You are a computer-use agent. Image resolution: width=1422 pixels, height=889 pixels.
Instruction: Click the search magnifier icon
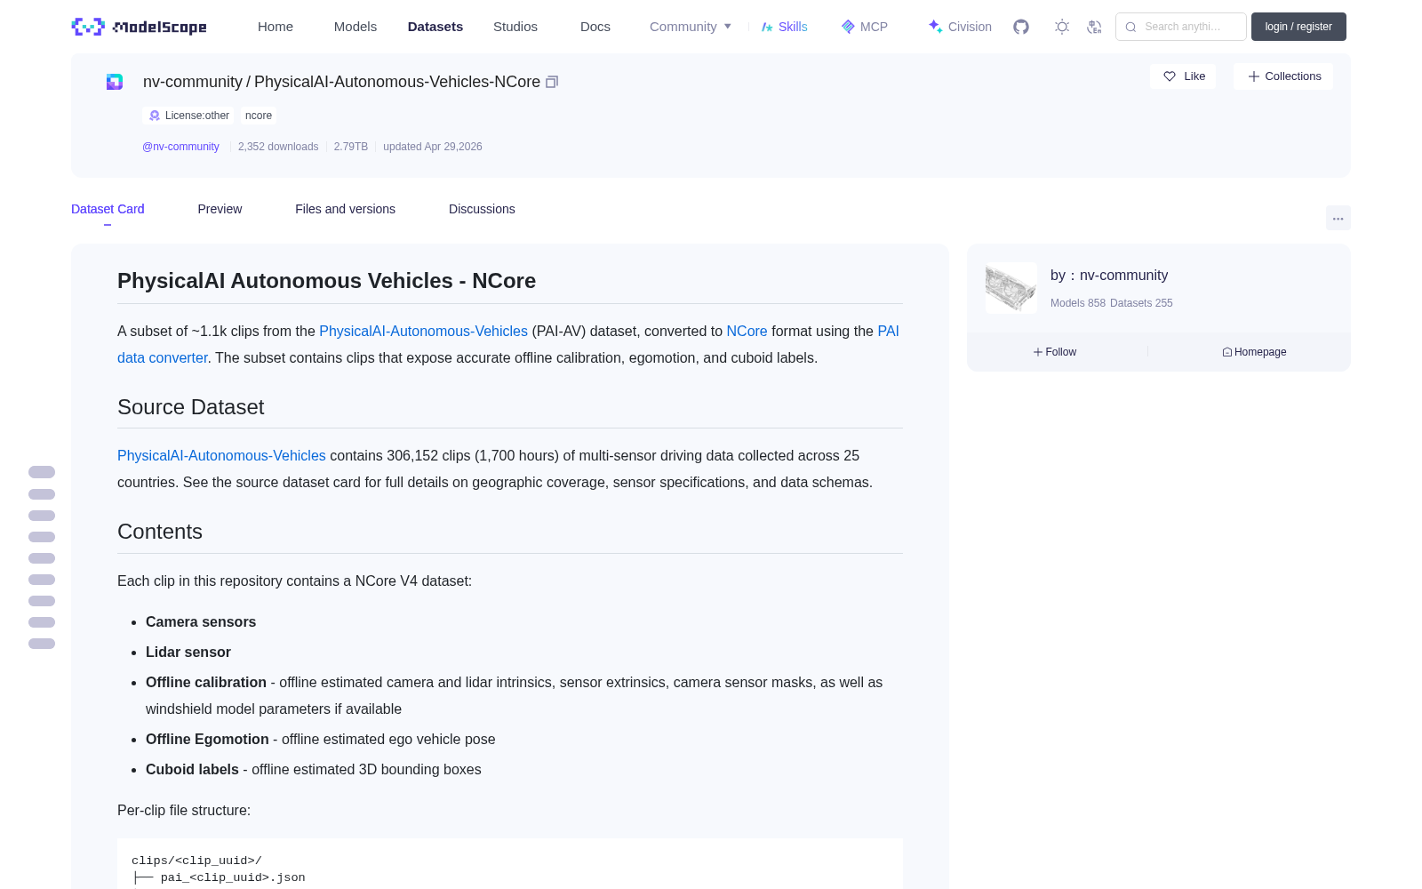[x=1130, y=27]
